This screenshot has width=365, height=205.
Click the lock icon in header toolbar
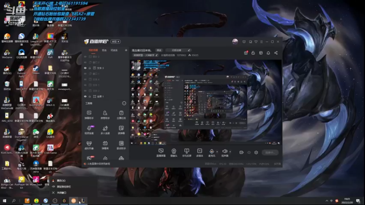coord(253,53)
